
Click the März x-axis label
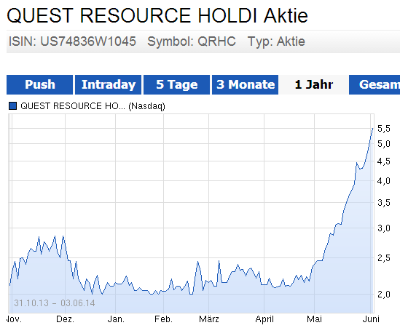pos(209,319)
